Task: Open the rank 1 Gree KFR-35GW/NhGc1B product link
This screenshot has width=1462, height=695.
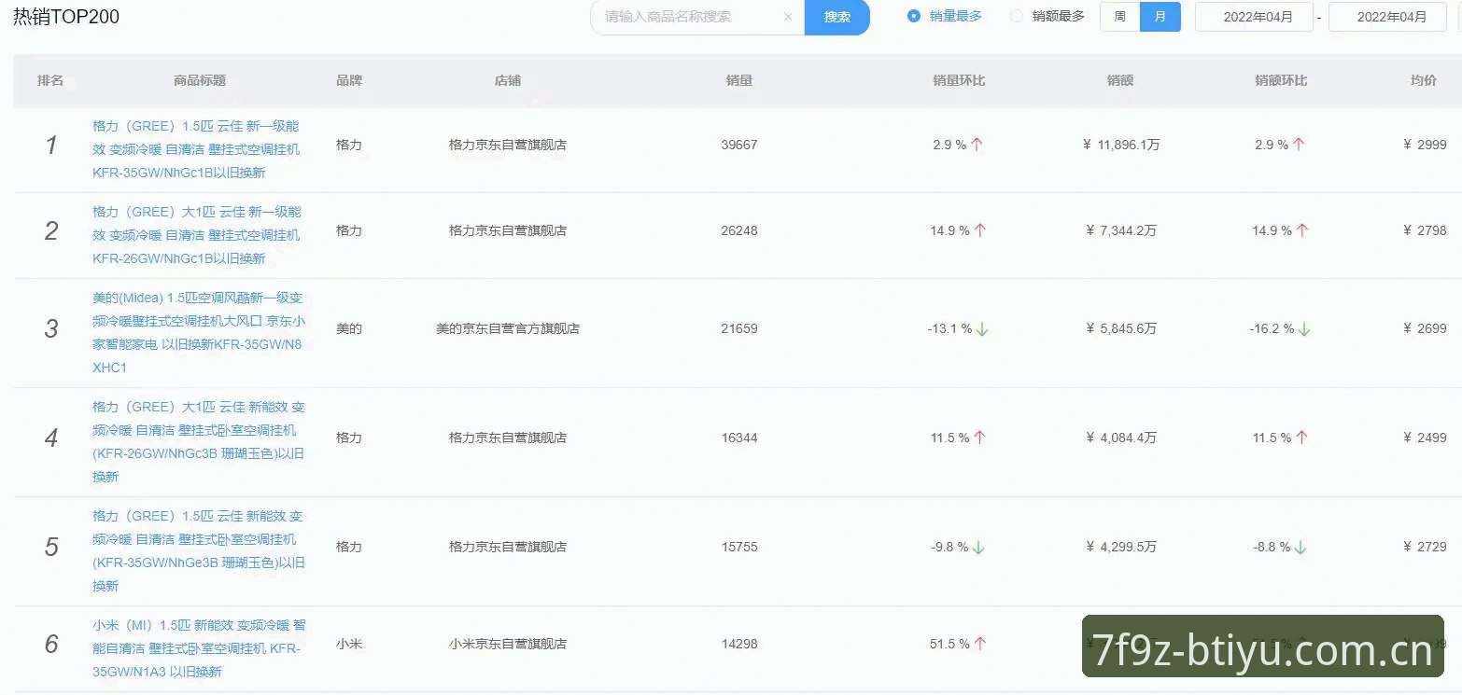Action: point(196,149)
